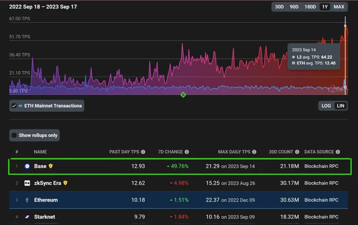The height and width of the screenshot is (225, 358).
Task: Click Ethereum 7D change 1.51%
Action: [179, 200]
